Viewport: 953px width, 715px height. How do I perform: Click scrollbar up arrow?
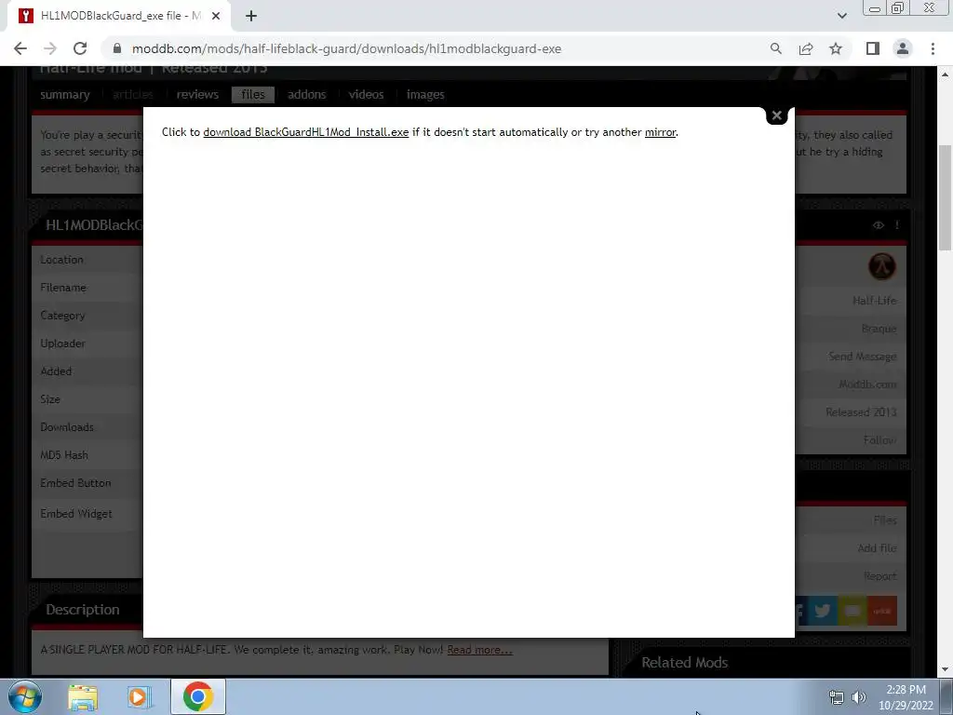point(946,74)
